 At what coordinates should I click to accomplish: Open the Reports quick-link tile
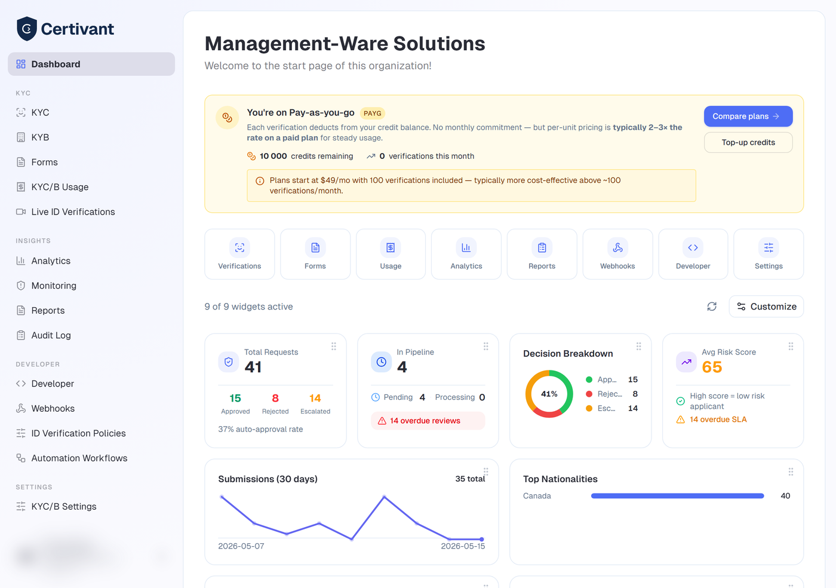[542, 254]
